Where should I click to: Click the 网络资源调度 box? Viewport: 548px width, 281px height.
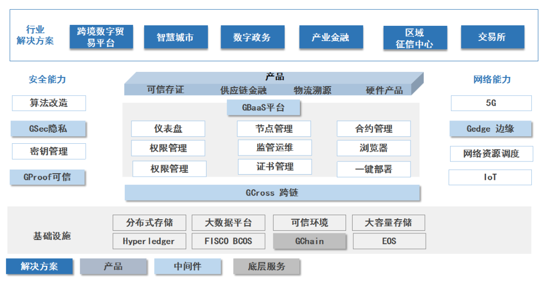(x=491, y=154)
